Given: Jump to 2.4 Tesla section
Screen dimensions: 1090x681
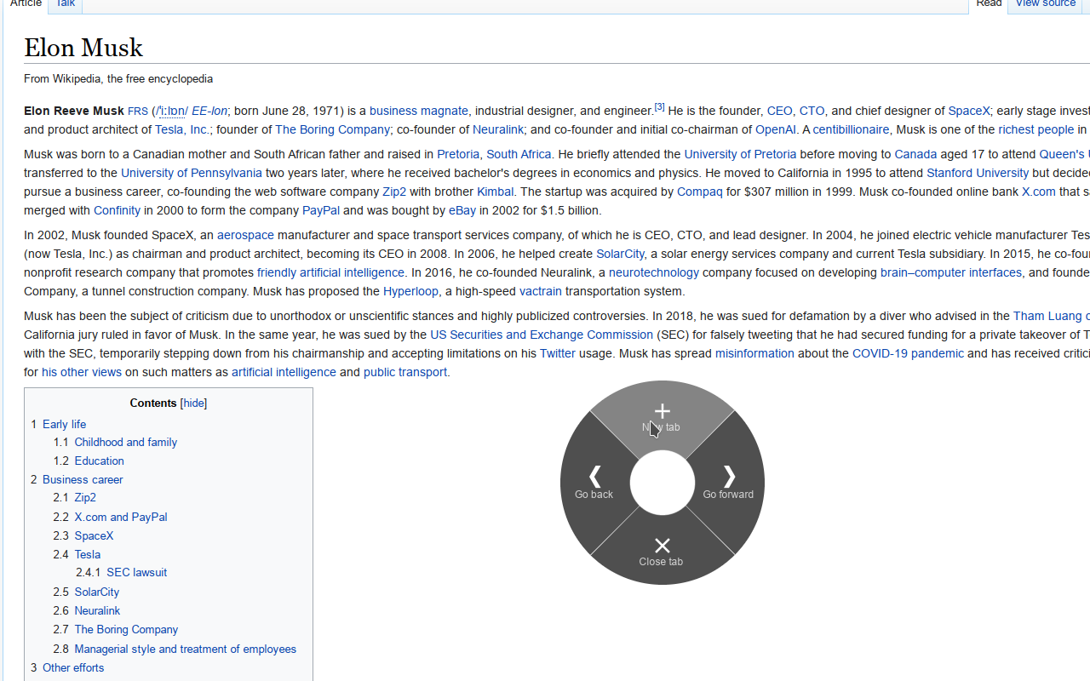Looking at the screenshot, I should click(x=77, y=554).
